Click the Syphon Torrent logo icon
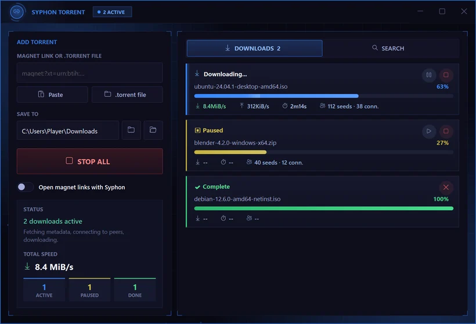Viewport: 476px width, 324px height. pyautogui.click(x=17, y=12)
